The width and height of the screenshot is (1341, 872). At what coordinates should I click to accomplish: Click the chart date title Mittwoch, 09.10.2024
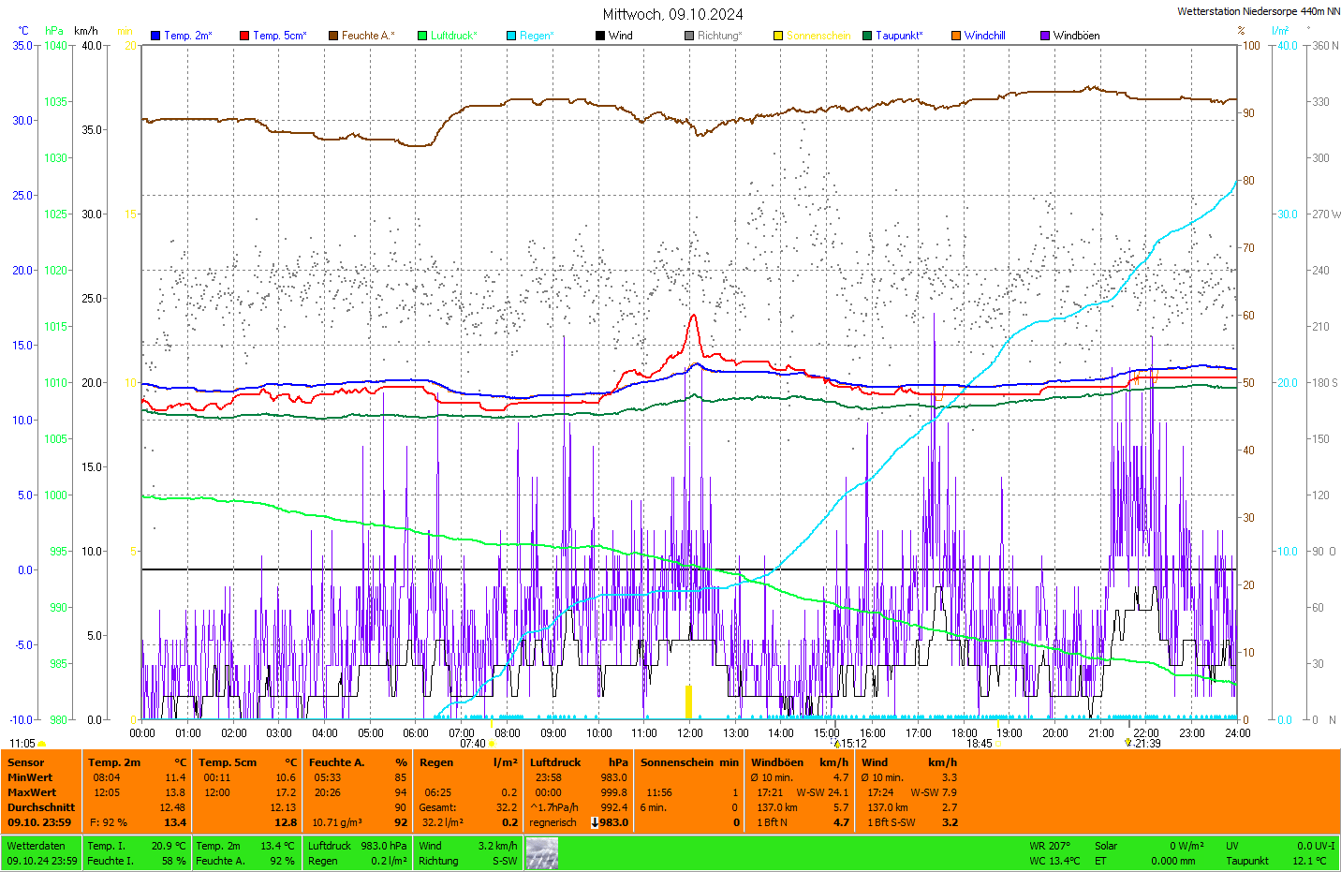click(672, 14)
